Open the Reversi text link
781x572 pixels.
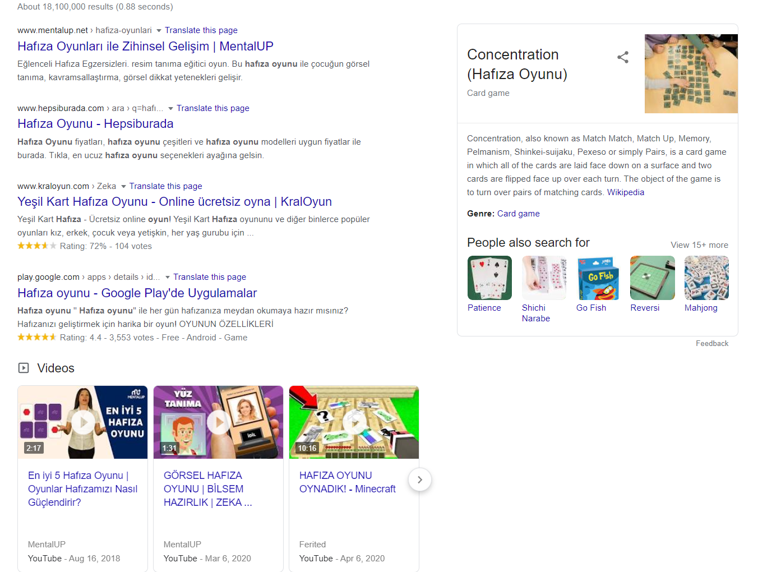[645, 308]
